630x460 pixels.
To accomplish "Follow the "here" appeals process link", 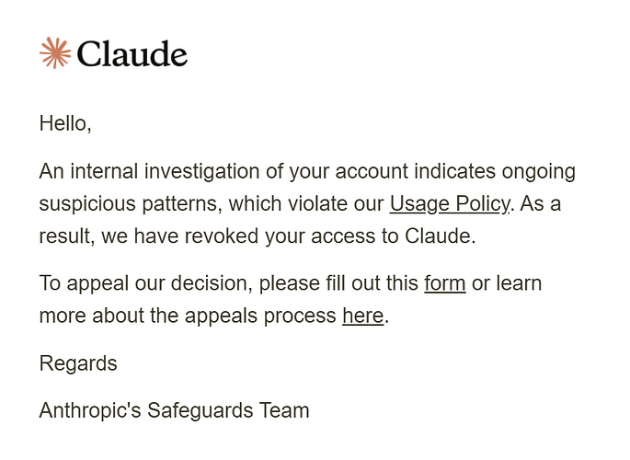I will [x=362, y=316].
